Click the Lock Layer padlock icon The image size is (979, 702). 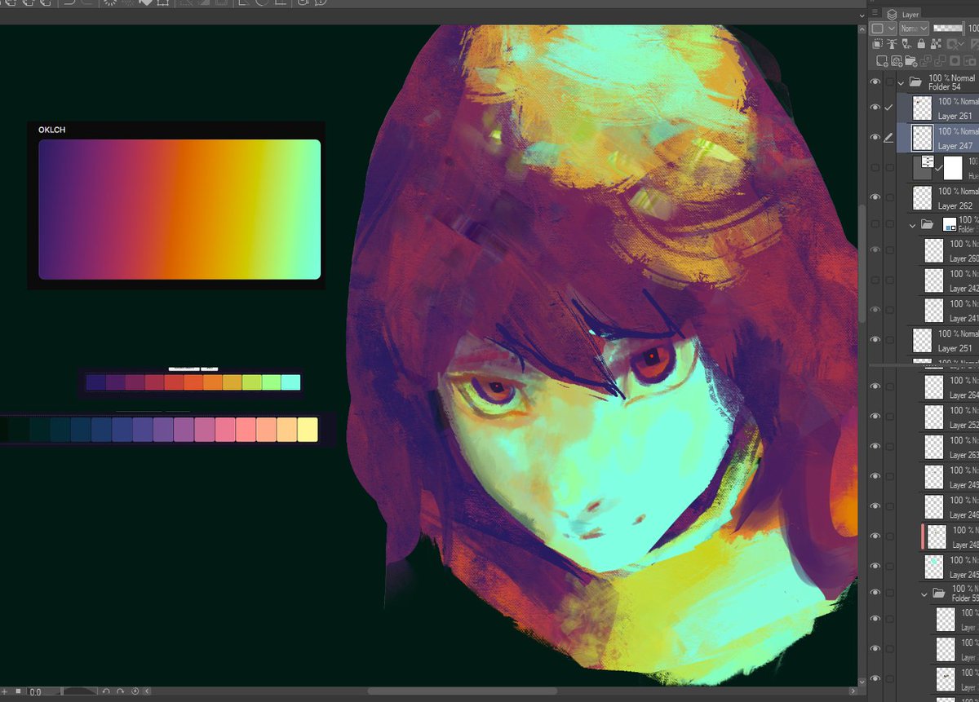coord(921,44)
